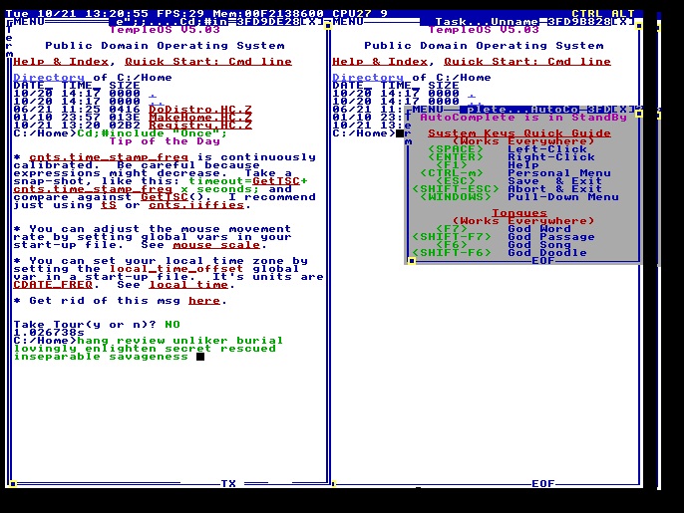Click the date and time in top status bar
The height and width of the screenshot is (513, 684).
click(77, 14)
